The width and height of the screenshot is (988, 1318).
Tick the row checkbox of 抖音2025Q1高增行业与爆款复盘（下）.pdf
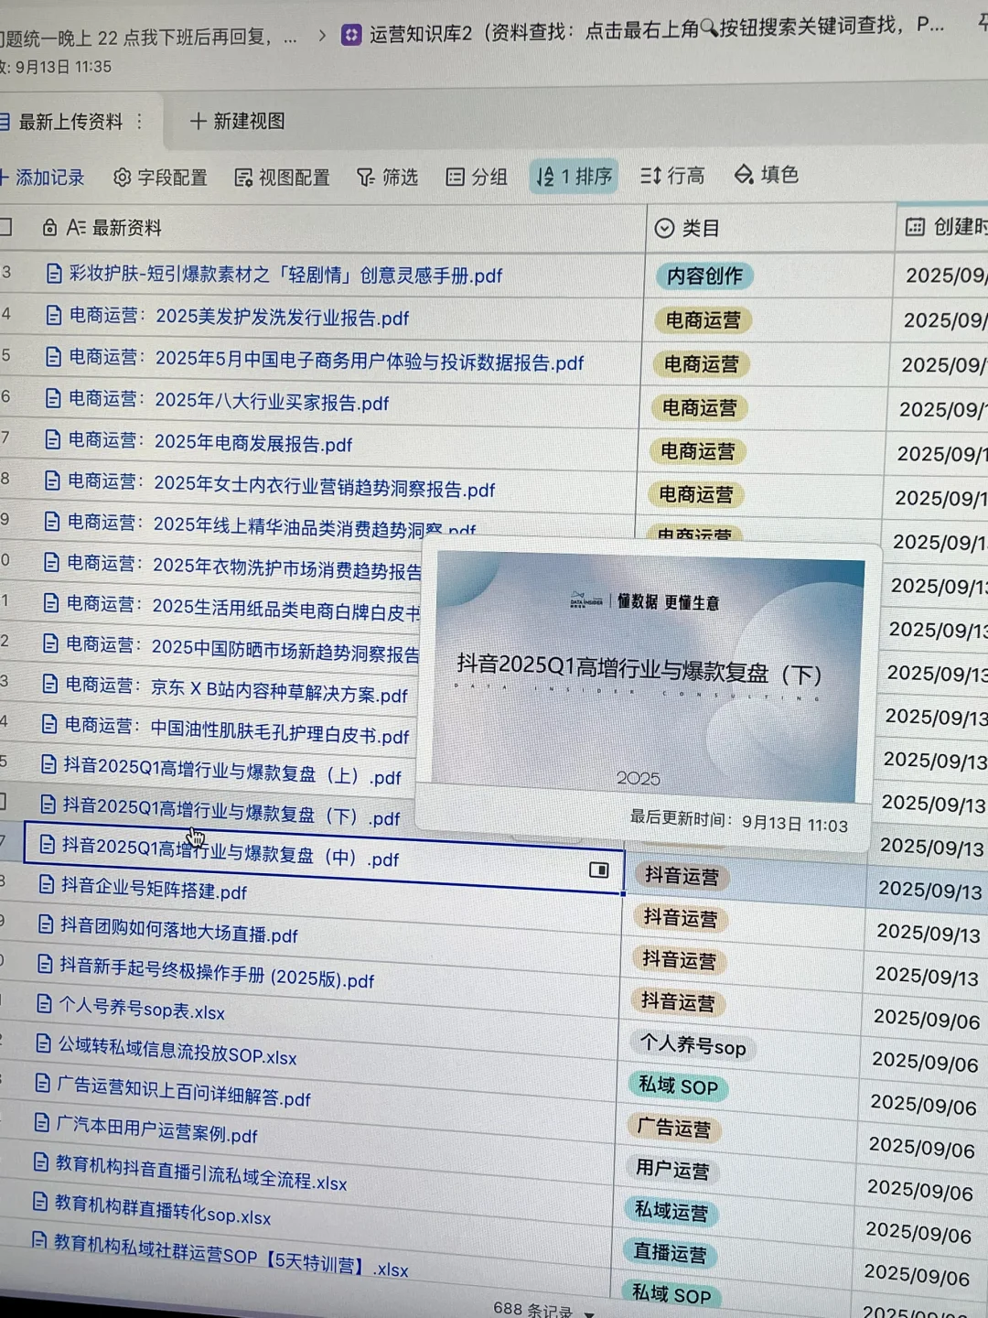[3, 802]
